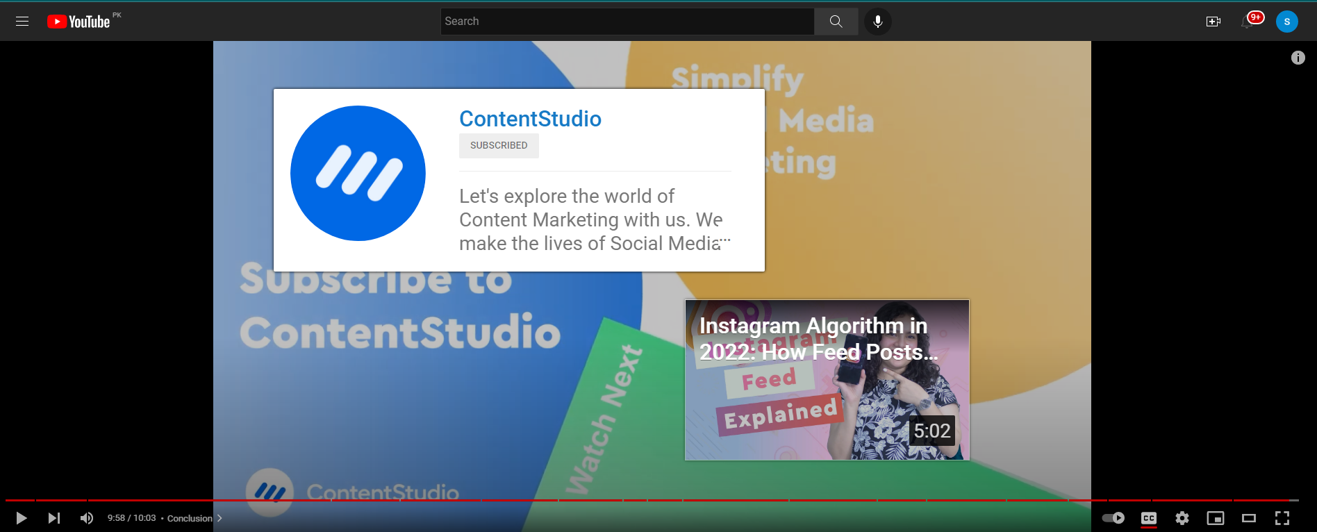Play the video
The height and width of the screenshot is (532, 1317).
22,518
